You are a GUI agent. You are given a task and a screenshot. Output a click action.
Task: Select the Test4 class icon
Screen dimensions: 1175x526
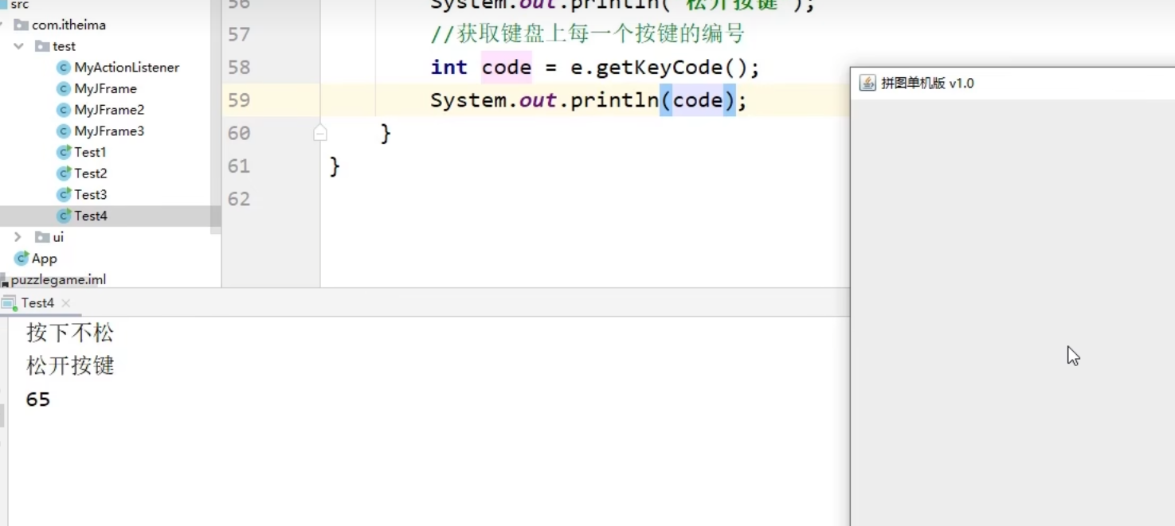(x=64, y=216)
